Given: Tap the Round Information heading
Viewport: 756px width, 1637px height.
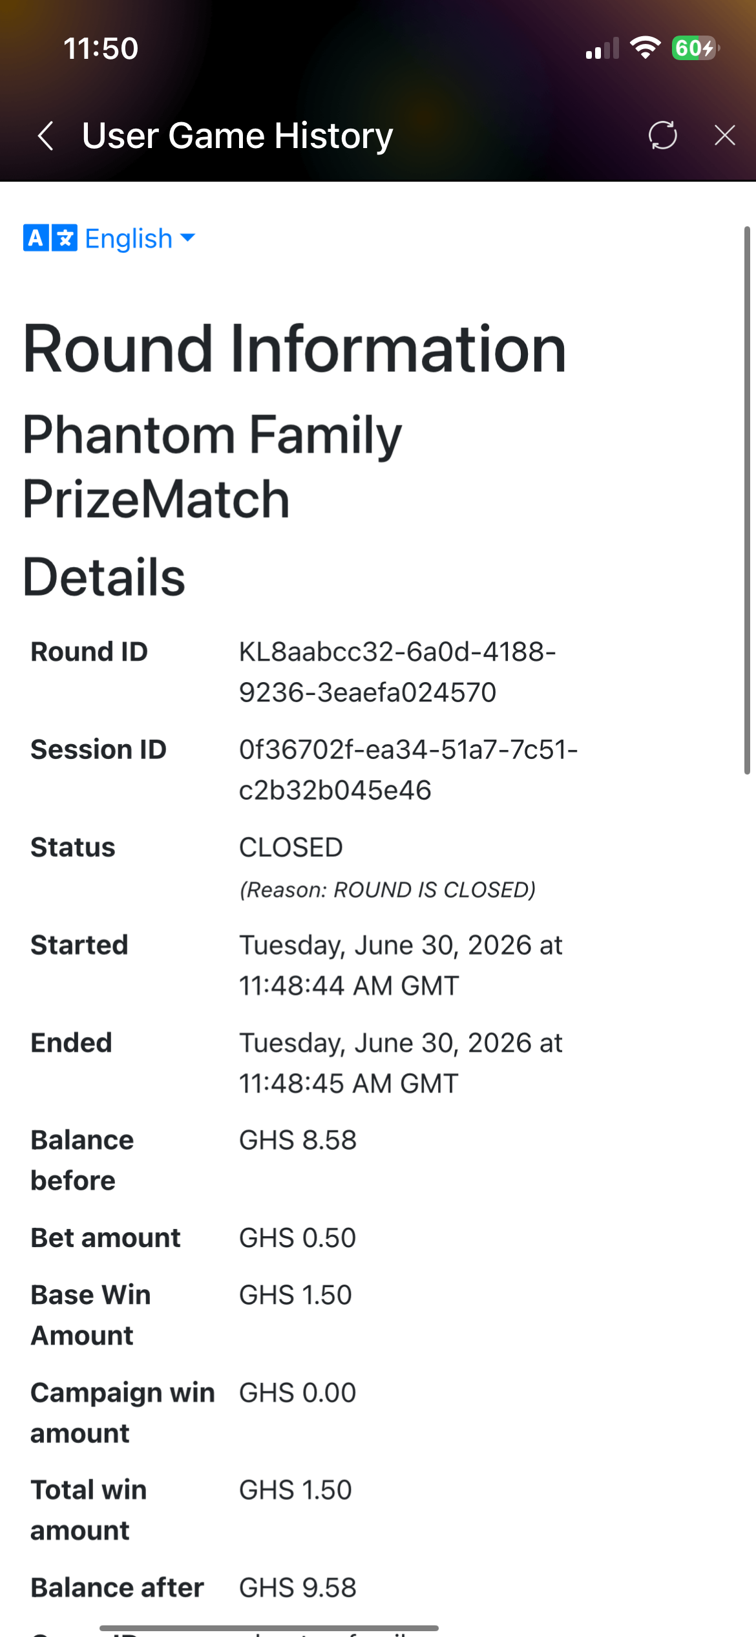Looking at the screenshot, I should pos(295,349).
